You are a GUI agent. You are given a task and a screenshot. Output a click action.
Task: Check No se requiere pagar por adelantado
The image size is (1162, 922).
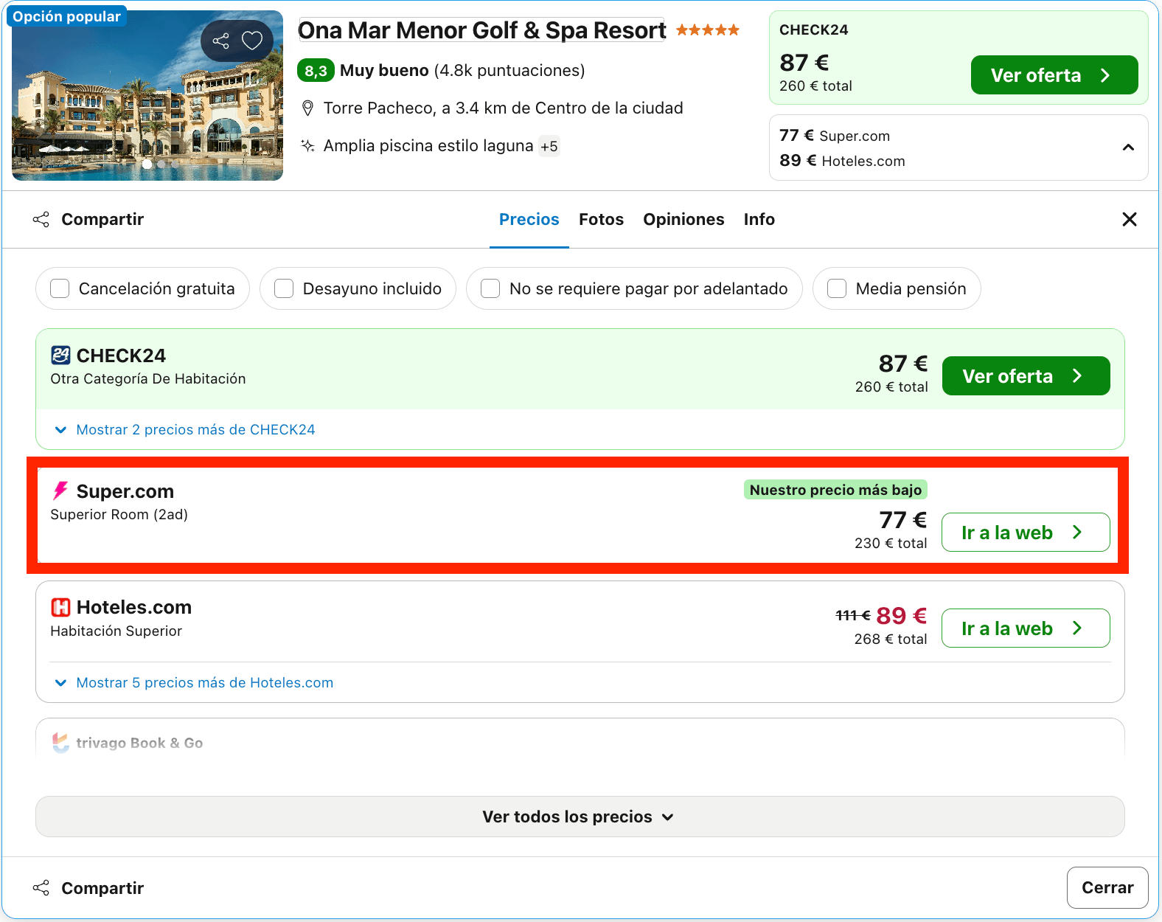[x=490, y=288]
